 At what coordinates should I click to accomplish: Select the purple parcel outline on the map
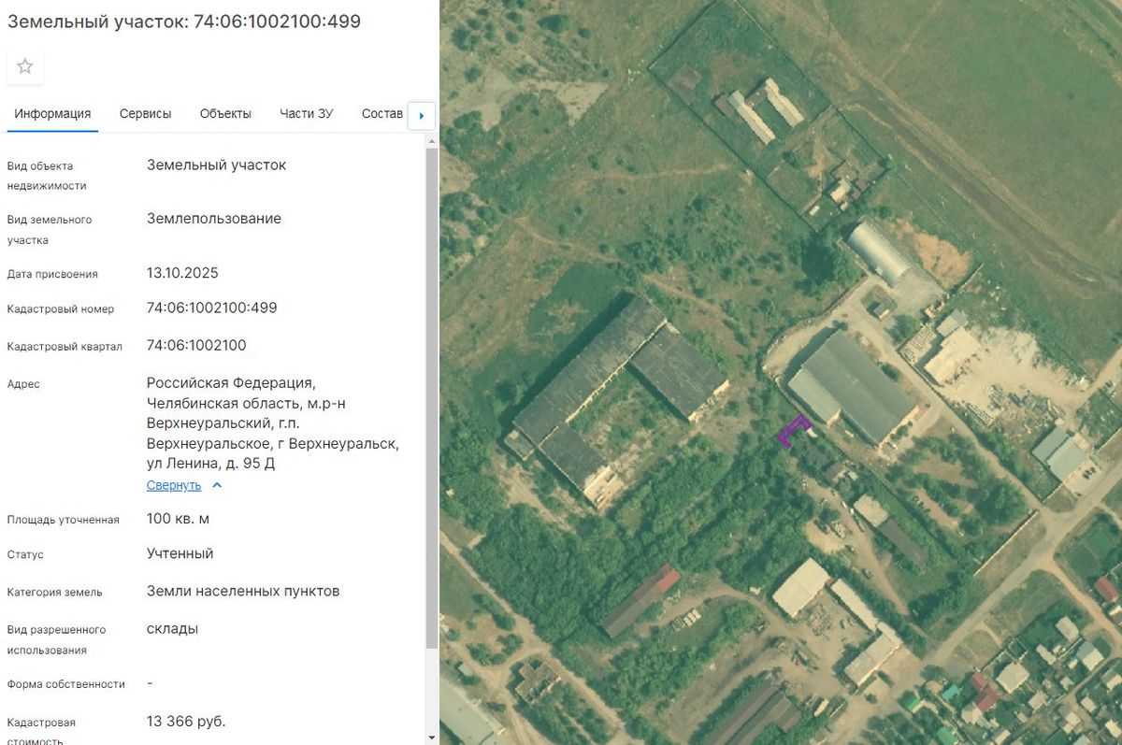point(794,431)
